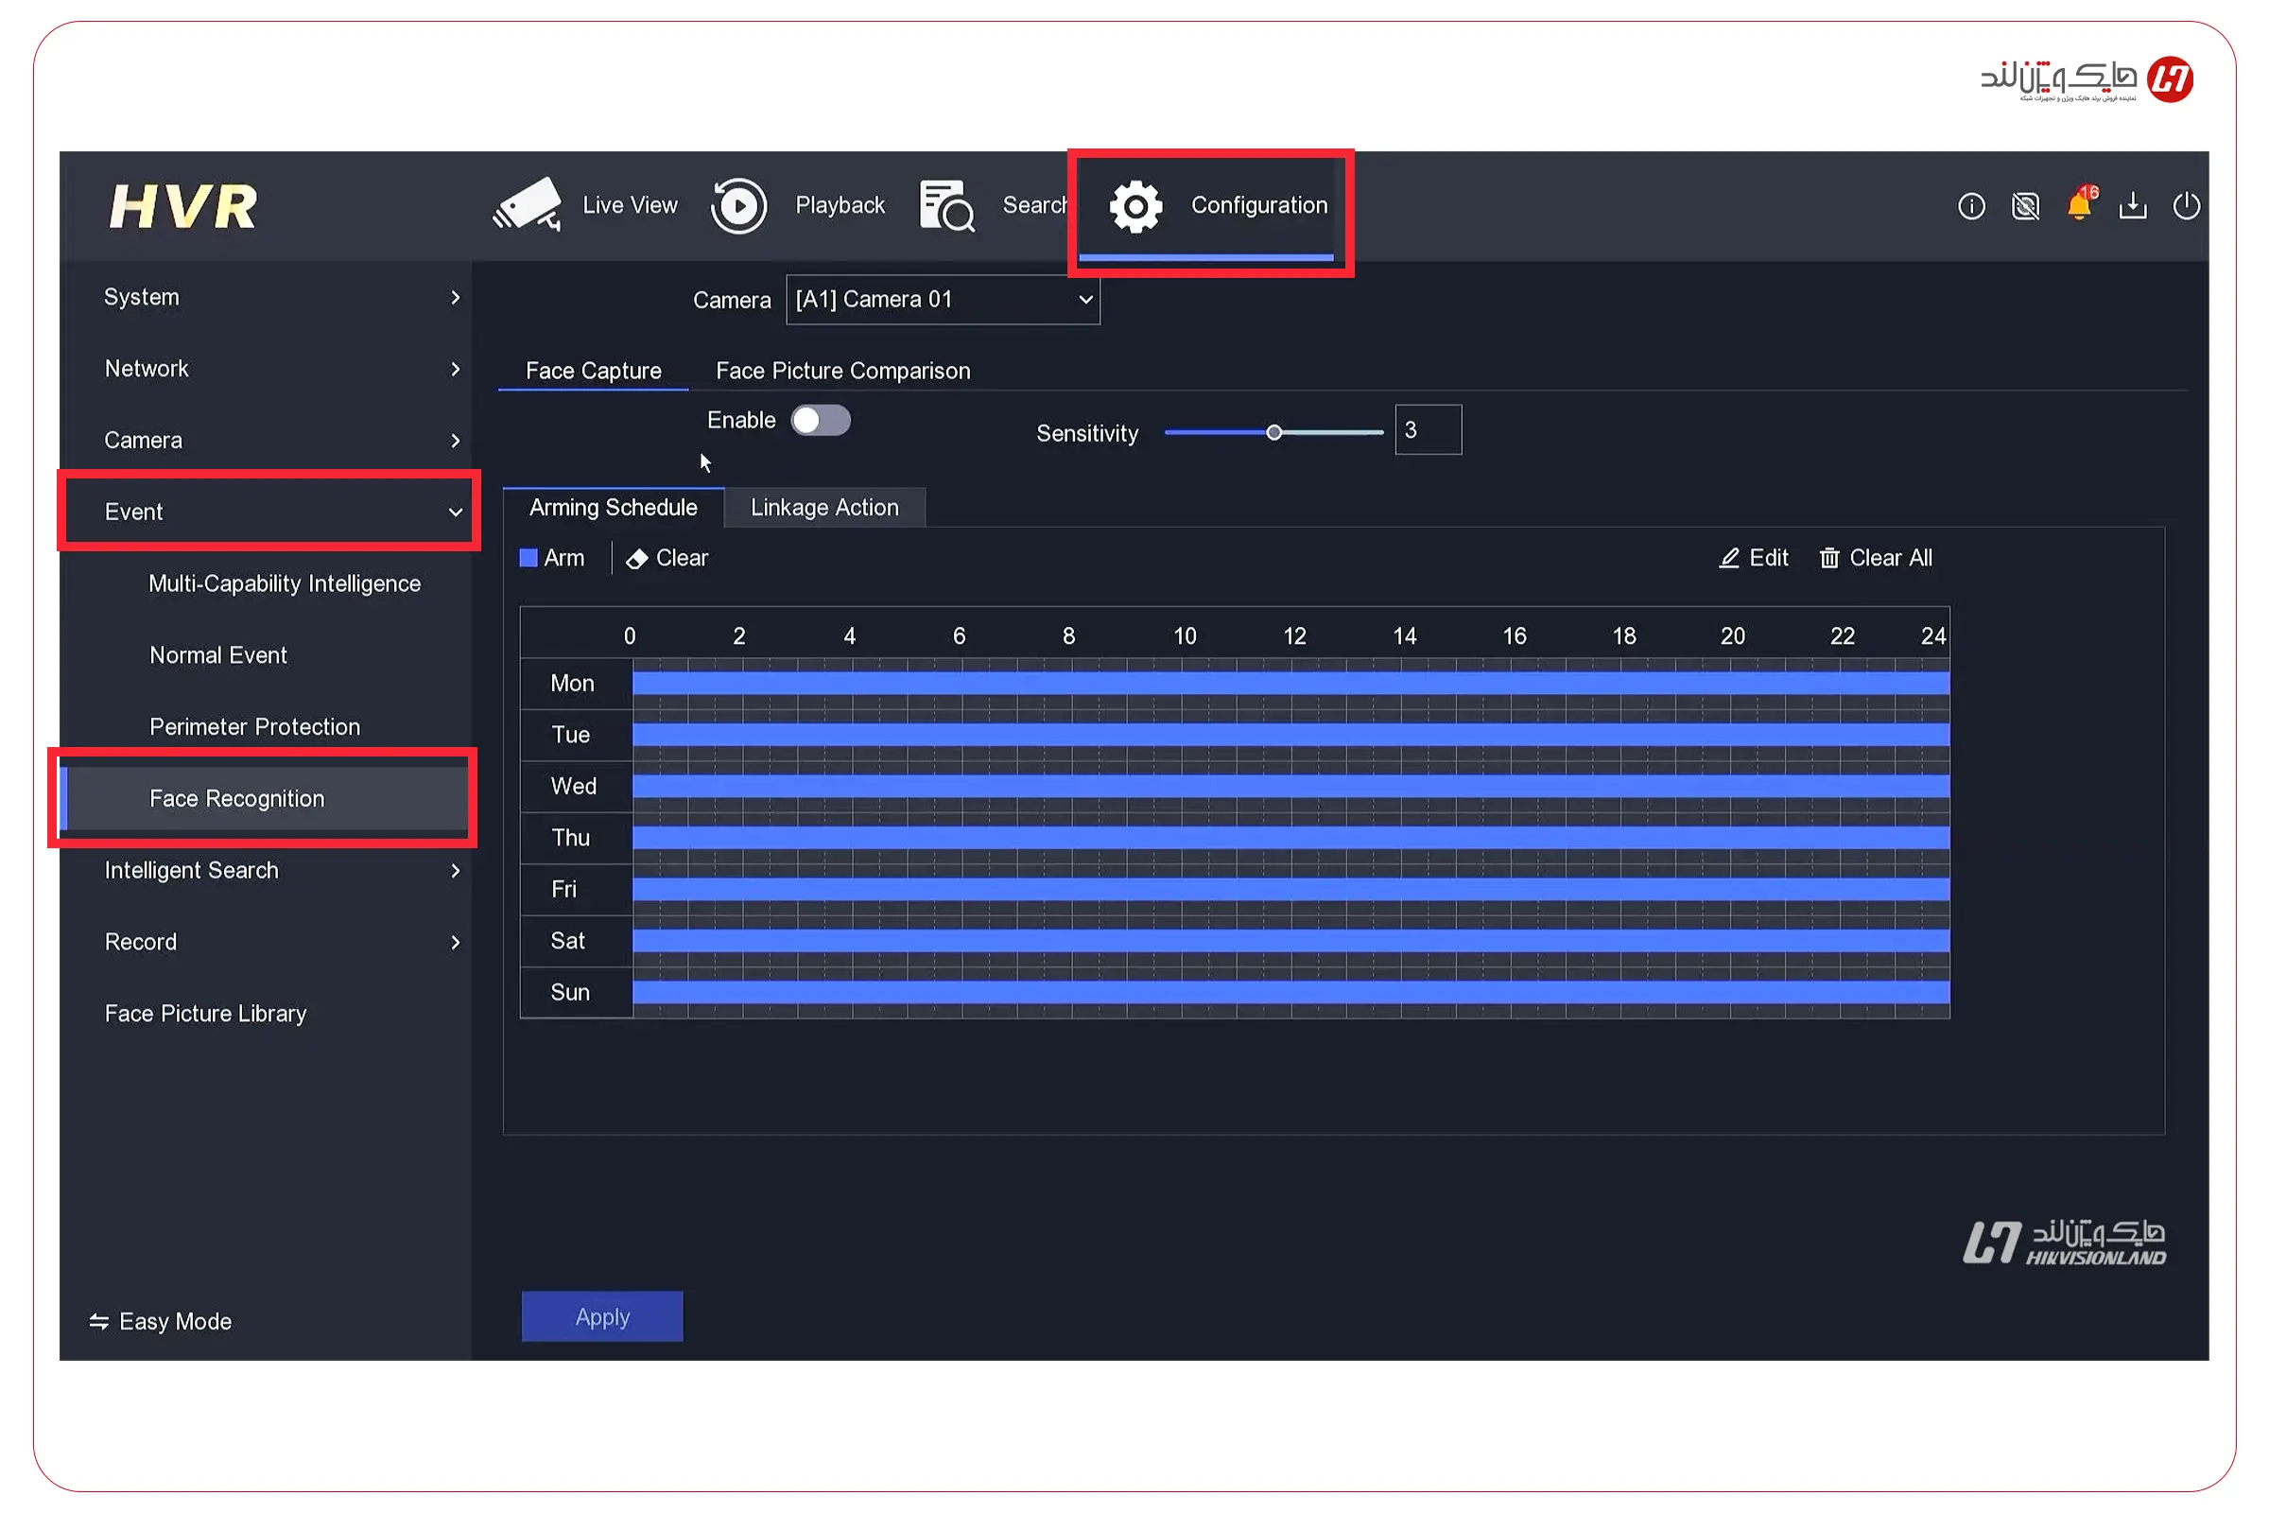Toggle the face capture Enable switch
This screenshot has width=2269, height=1513.
[820, 421]
